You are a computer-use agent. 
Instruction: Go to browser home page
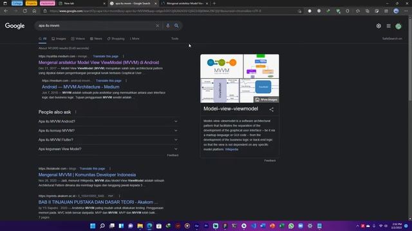34,11
